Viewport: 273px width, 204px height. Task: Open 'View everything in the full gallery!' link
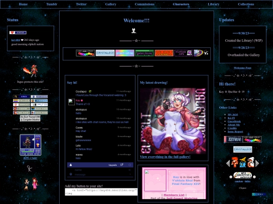(x=165, y=157)
